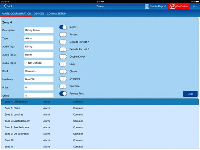The image size is (200, 150).
Task: Open the three-dot more options menu
Action: pyautogui.click(x=195, y=6)
